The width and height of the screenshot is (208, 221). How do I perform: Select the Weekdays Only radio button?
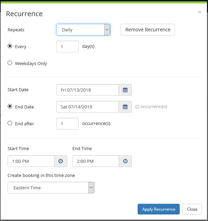coord(10,63)
